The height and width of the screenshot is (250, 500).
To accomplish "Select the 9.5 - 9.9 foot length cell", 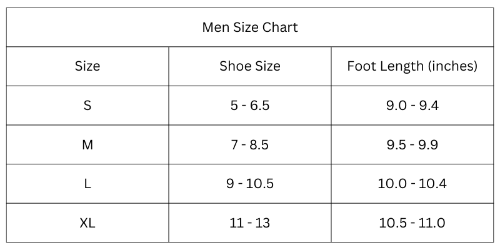I will coord(412,145).
